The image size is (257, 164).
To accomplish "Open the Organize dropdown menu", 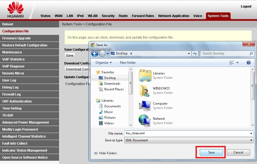I will pos(104,63).
